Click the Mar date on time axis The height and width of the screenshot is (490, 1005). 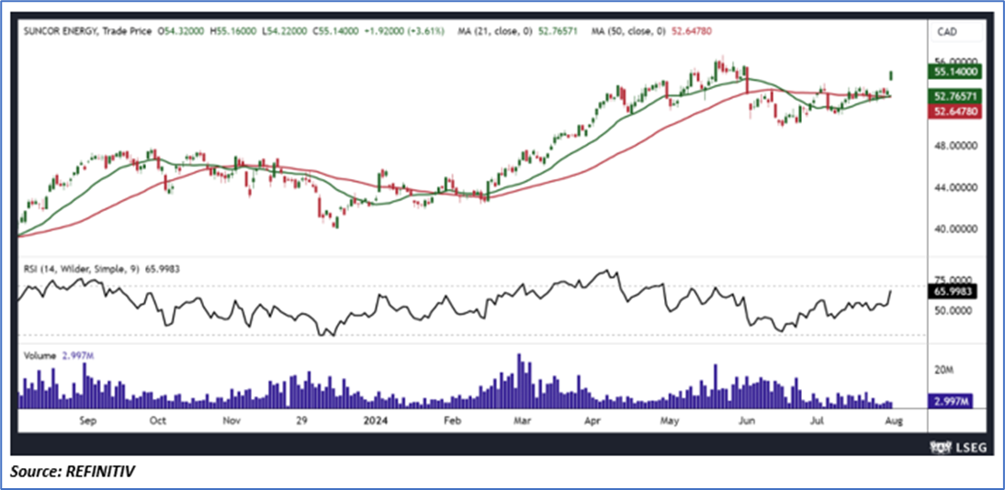coord(523,421)
